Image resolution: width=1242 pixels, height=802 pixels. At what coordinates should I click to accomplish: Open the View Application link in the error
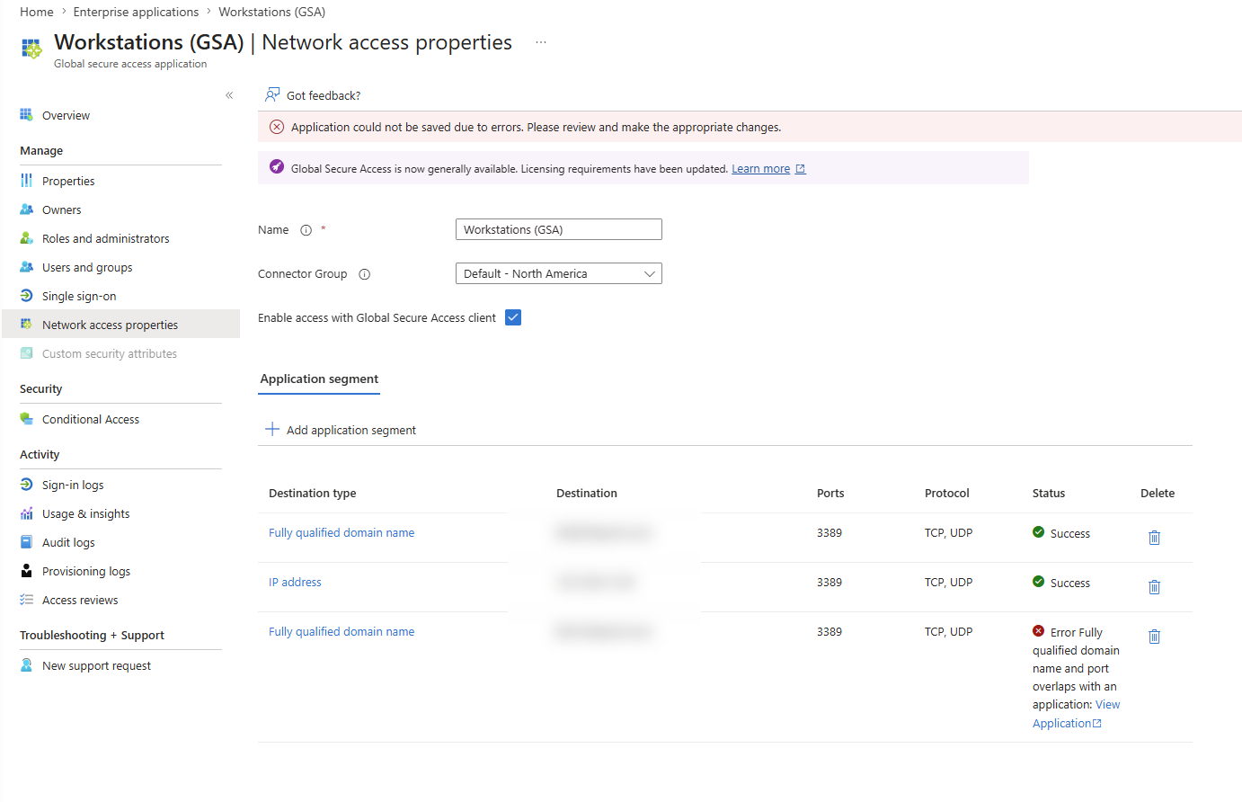point(1076,714)
